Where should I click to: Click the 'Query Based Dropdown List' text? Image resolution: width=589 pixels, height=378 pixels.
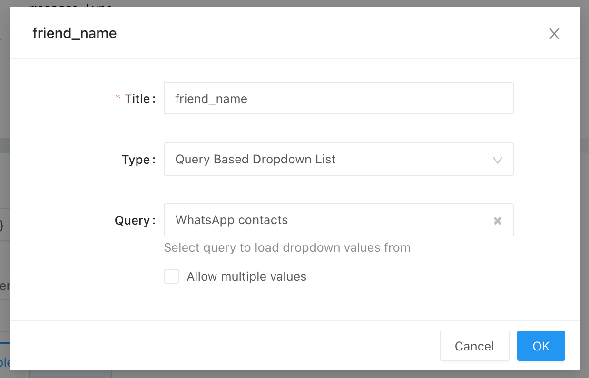(x=255, y=159)
